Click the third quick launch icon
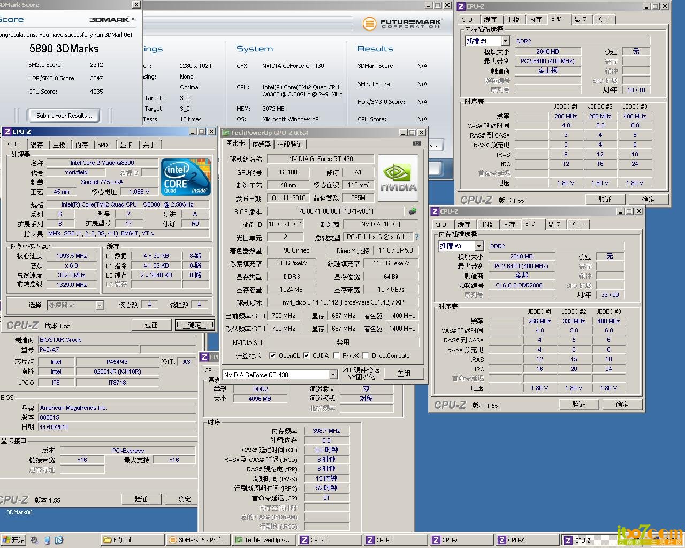The height and width of the screenshot is (548, 685). [59, 540]
